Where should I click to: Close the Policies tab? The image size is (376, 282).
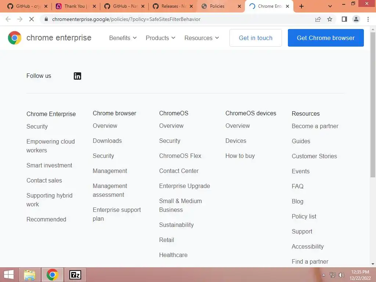pyautogui.click(x=239, y=7)
